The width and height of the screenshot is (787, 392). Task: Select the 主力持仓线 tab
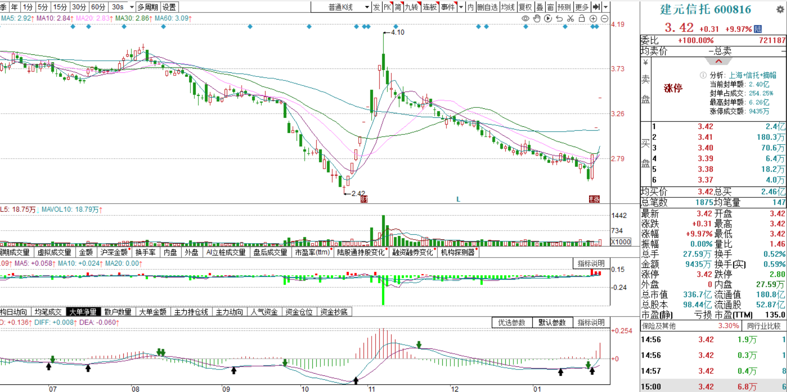click(x=191, y=312)
